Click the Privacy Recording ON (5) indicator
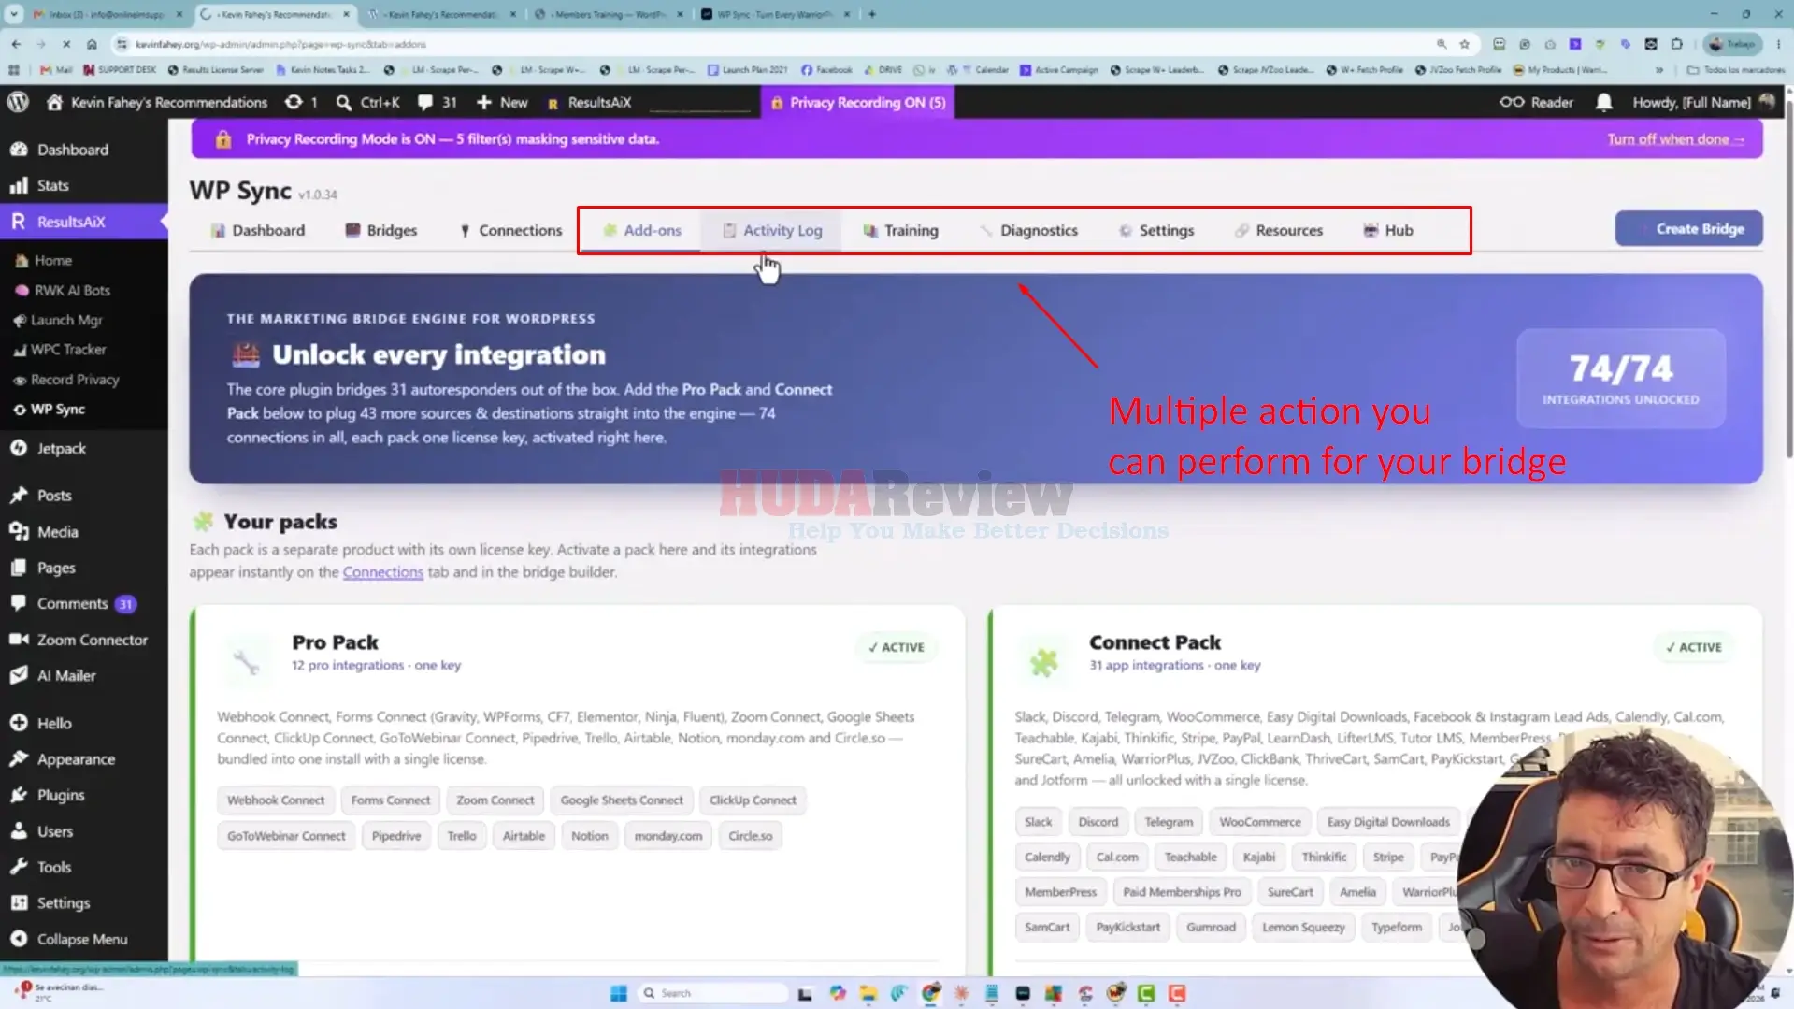1794x1009 pixels. coord(858,102)
